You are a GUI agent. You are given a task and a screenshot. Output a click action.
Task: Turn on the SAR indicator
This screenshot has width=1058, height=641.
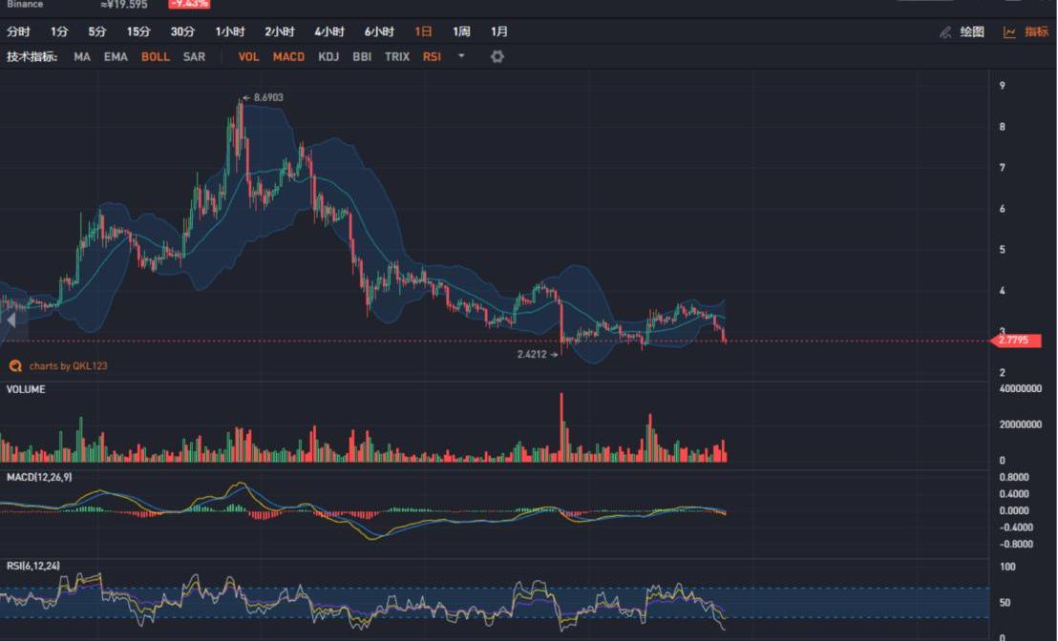click(194, 57)
